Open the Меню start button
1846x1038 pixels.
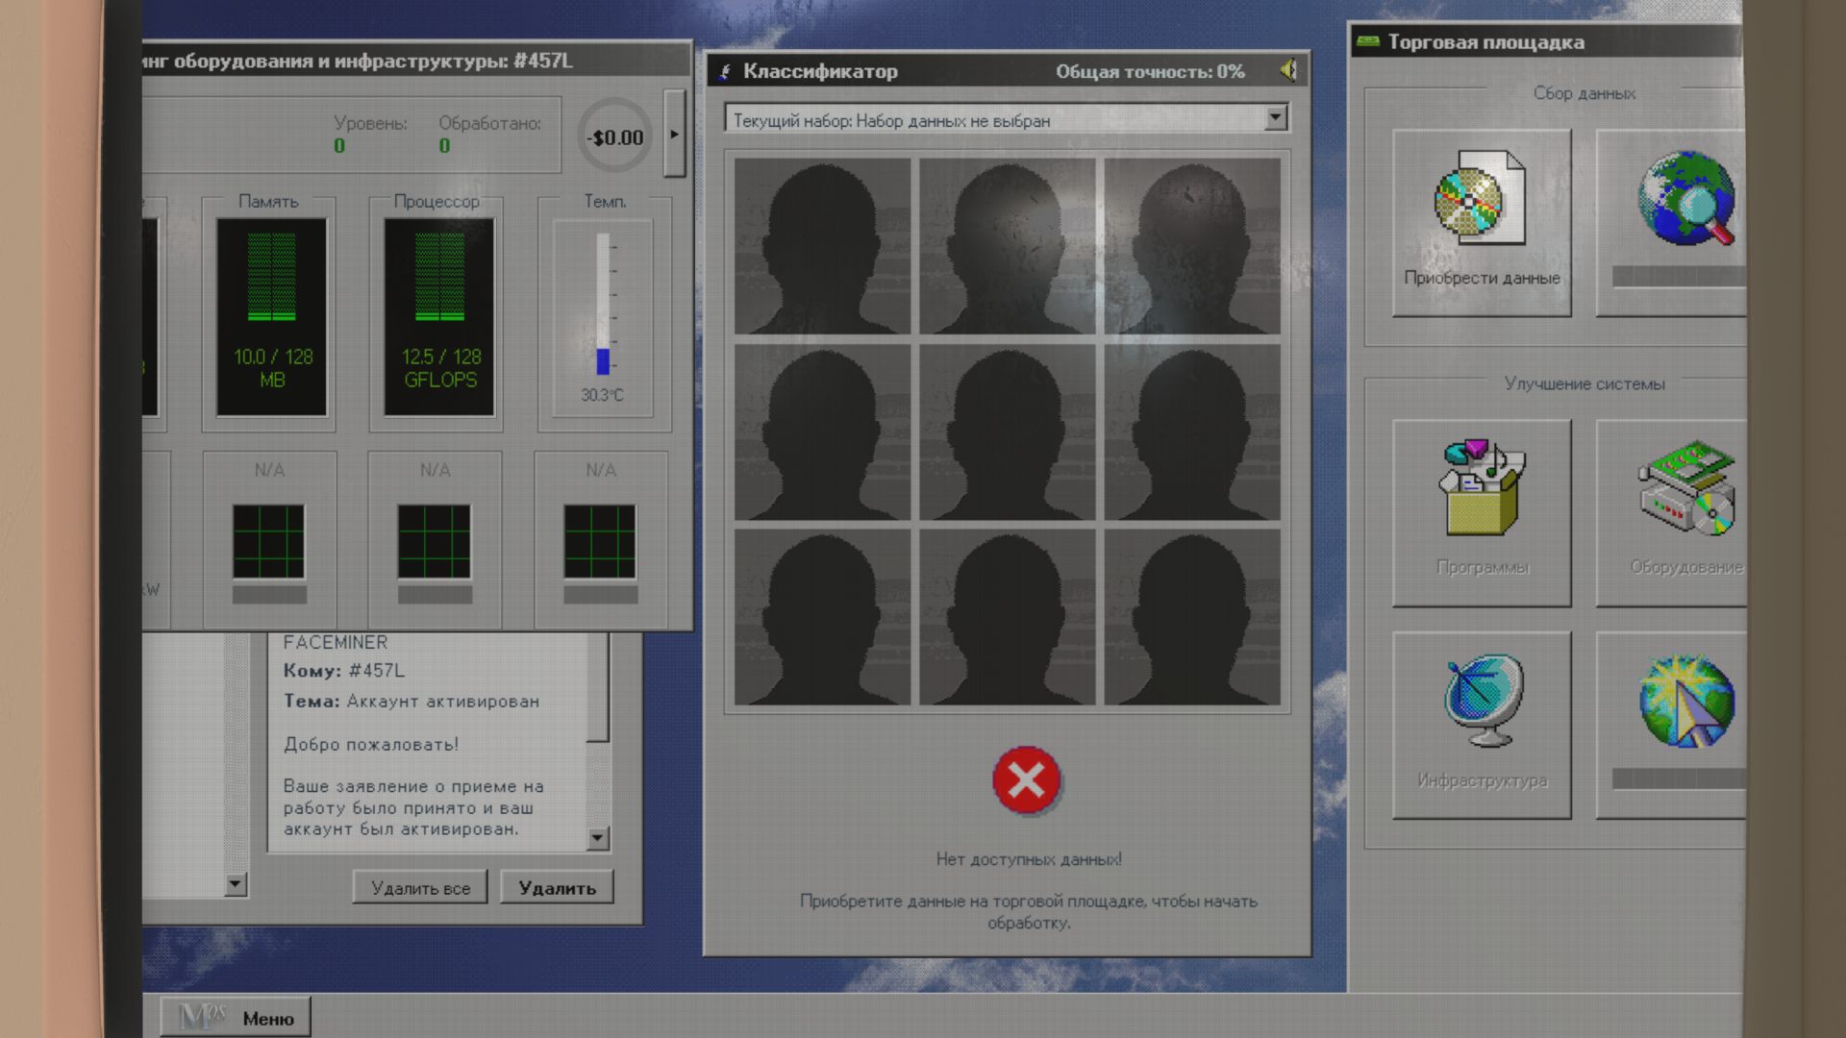[236, 1018]
